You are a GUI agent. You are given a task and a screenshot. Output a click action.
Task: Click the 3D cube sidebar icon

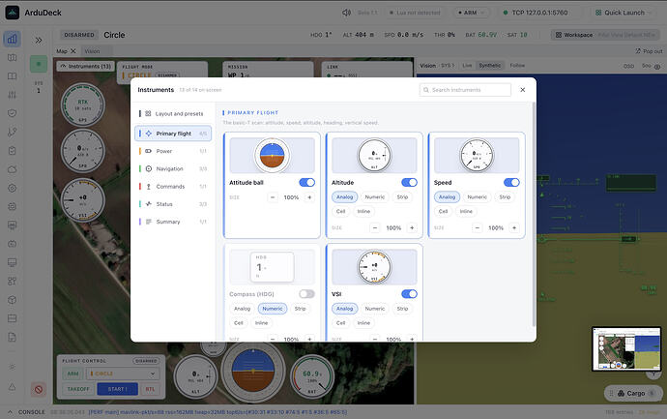coord(12,300)
